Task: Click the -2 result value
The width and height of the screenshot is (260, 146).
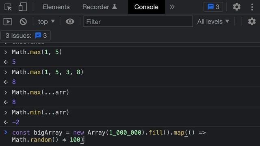Action: pos(16,122)
